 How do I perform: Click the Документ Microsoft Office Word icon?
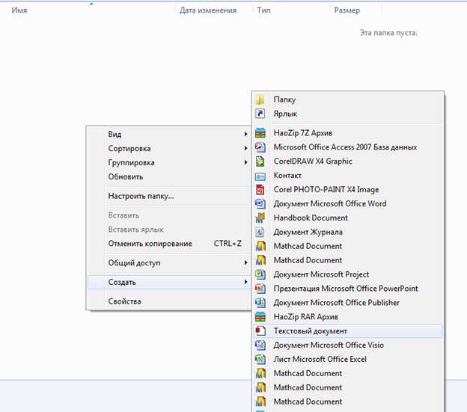point(260,204)
